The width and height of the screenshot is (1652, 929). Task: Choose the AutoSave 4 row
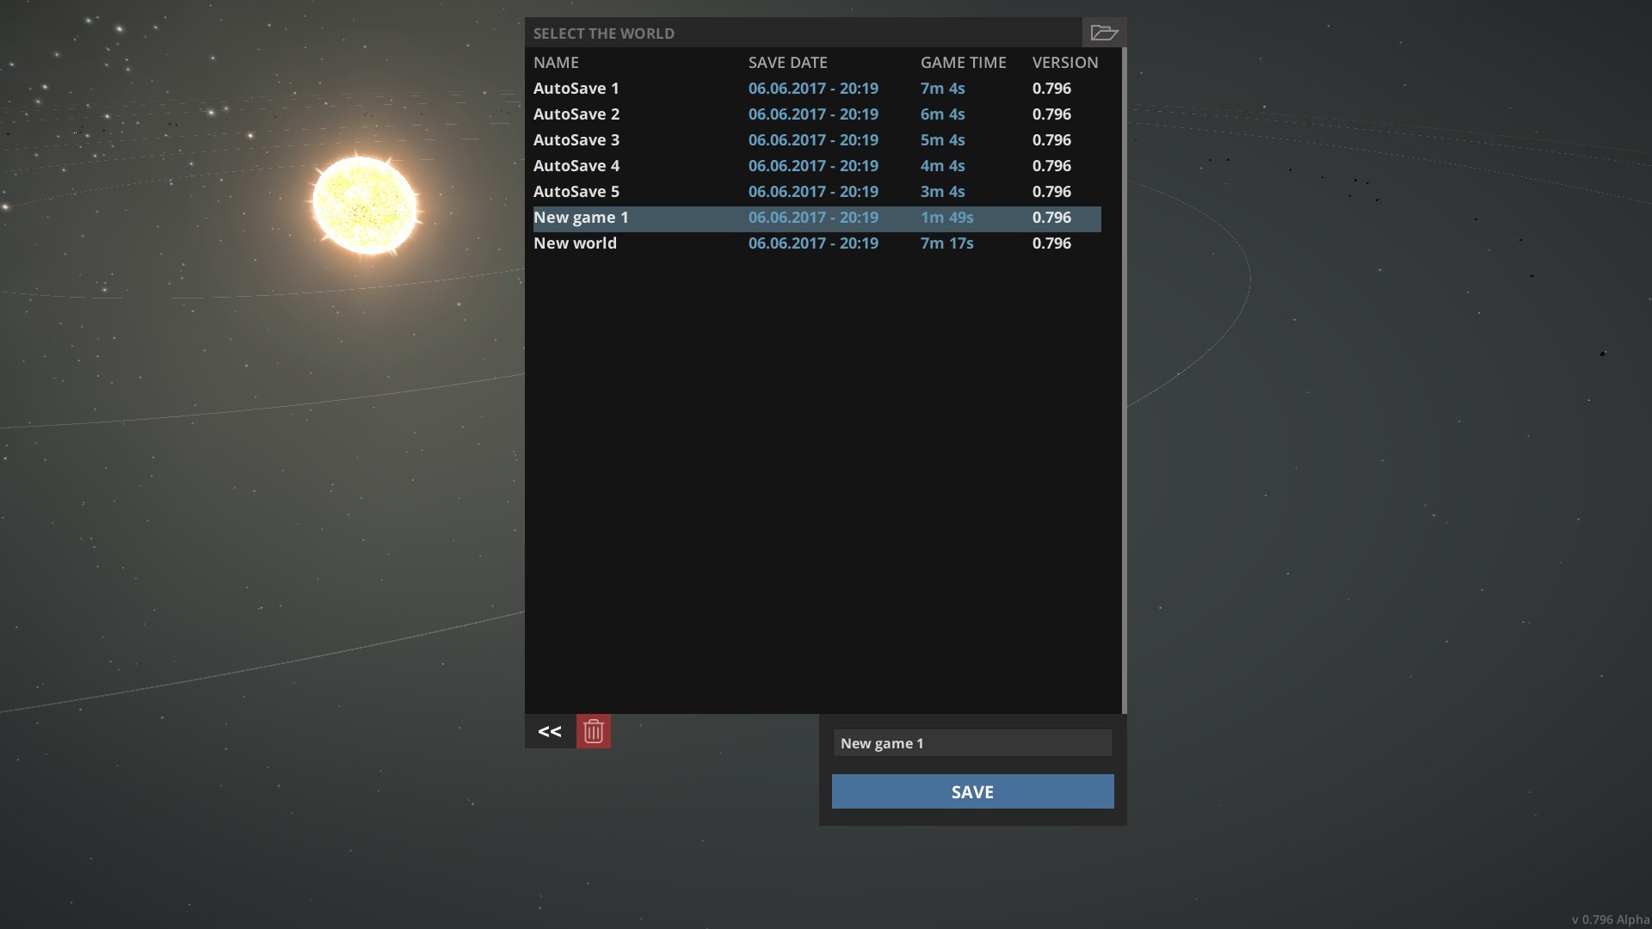[576, 166]
